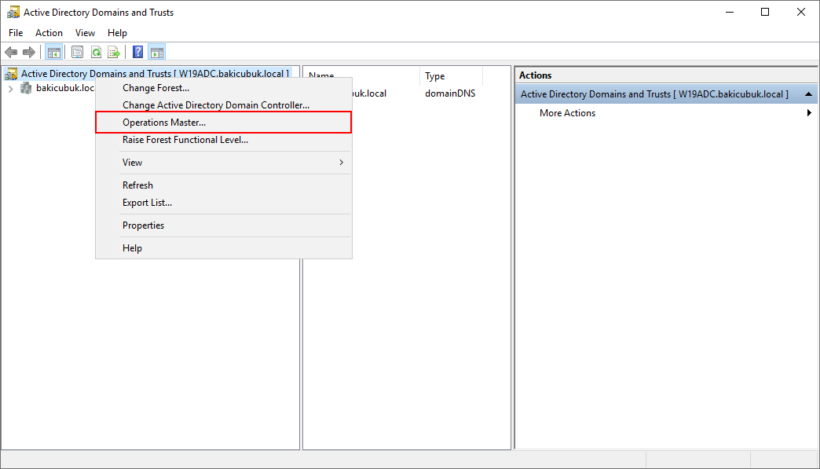Close the Active Directory Domains and Trusts window

pos(800,12)
